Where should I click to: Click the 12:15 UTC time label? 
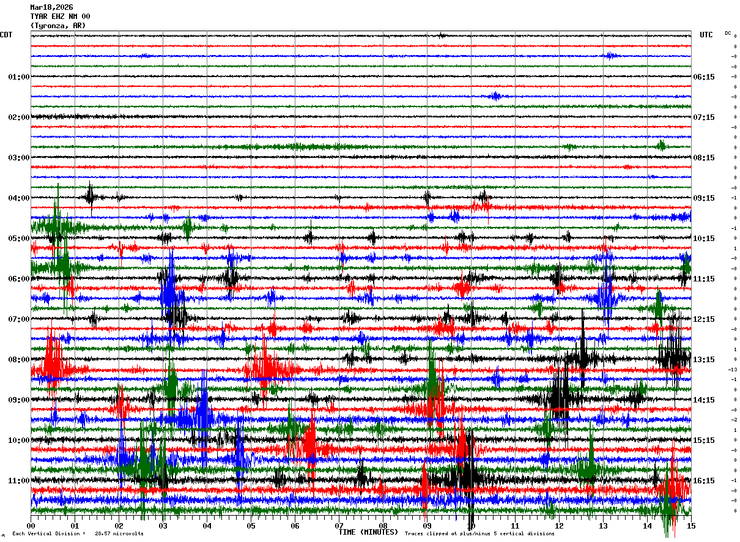coord(704,319)
